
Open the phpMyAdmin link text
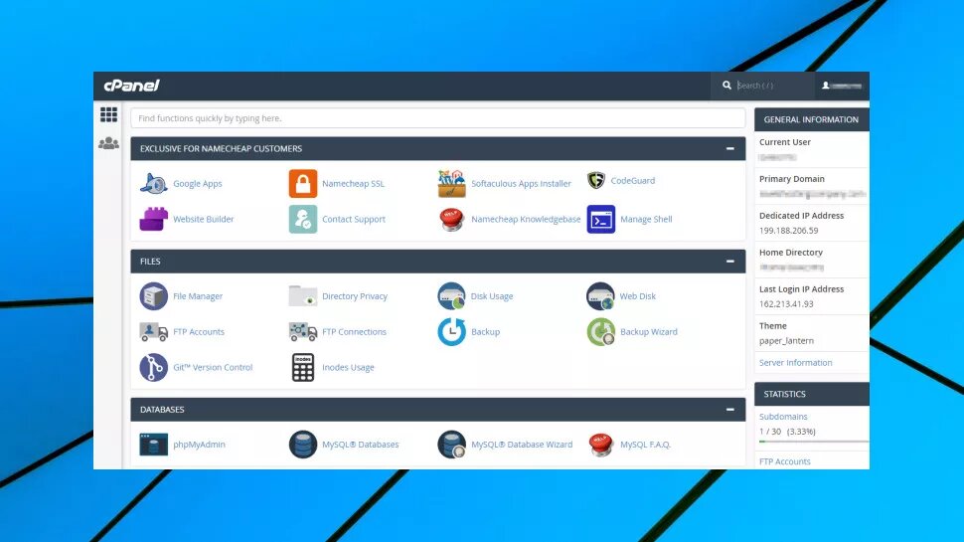(199, 445)
